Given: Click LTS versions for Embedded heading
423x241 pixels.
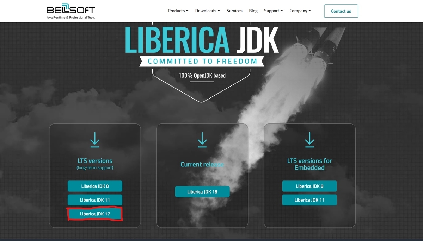Looking at the screenshot, I should [x=309, y=164].
